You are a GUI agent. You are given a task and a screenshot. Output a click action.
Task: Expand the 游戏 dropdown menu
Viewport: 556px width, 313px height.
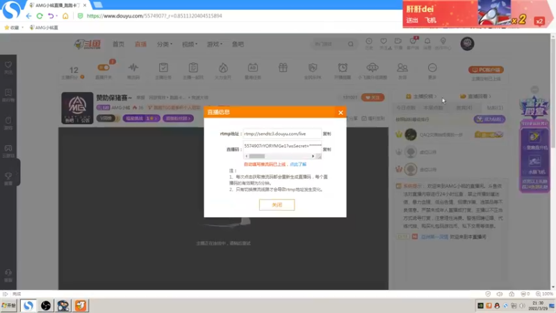(214, 45)
